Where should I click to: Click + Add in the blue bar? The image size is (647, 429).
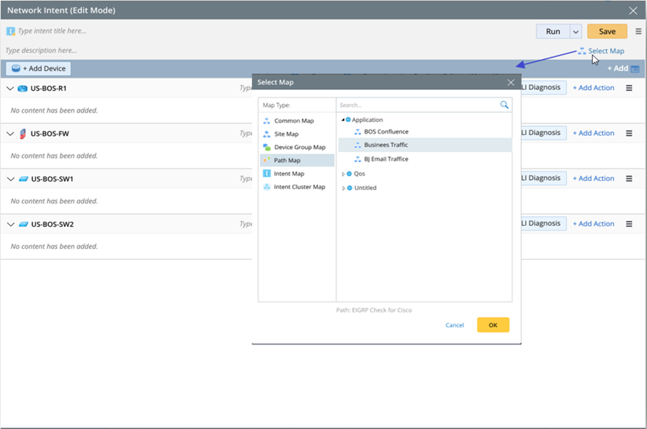[617, 68]
